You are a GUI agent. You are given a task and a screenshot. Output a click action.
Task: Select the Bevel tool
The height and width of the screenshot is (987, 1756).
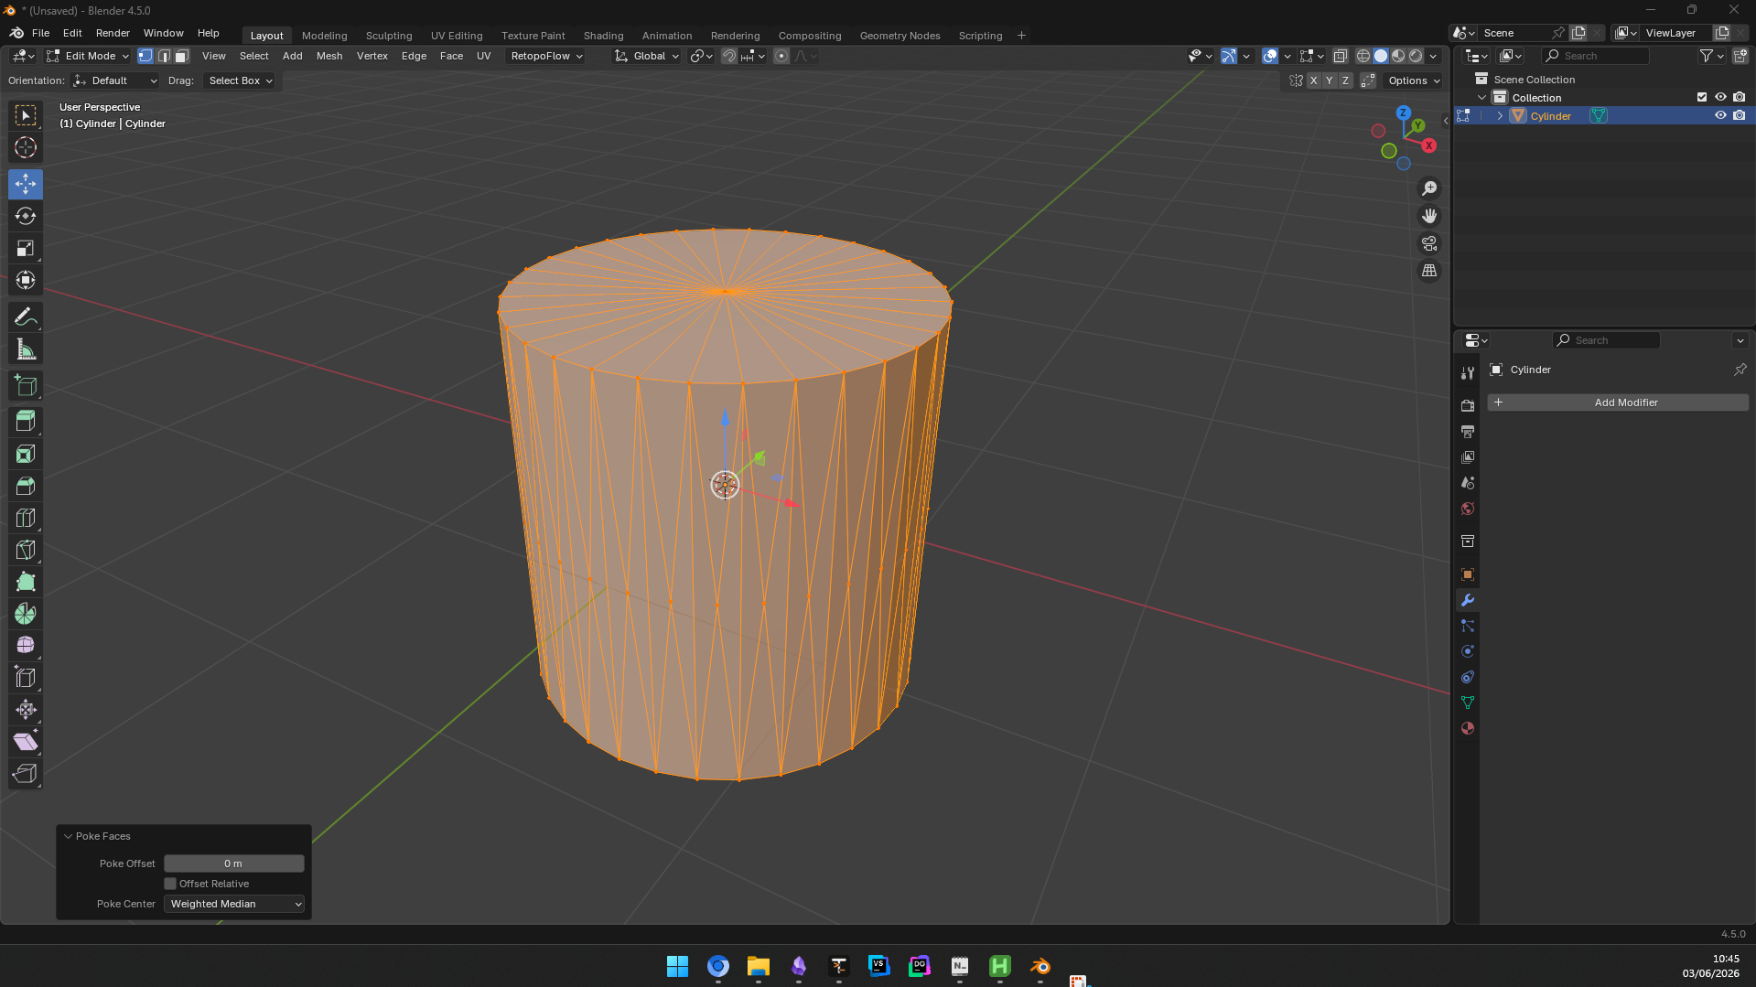(x=26, y=486)
